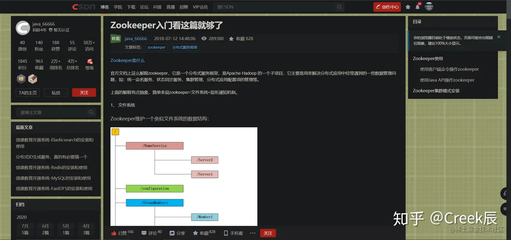This screenshot has width=511, height=240.
Task: Click the 963 收藏 stat
Action: tap(39, 64)
